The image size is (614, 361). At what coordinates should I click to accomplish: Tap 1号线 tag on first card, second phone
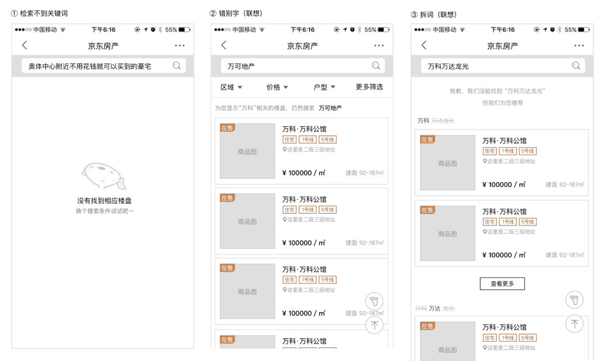(308, 140)
